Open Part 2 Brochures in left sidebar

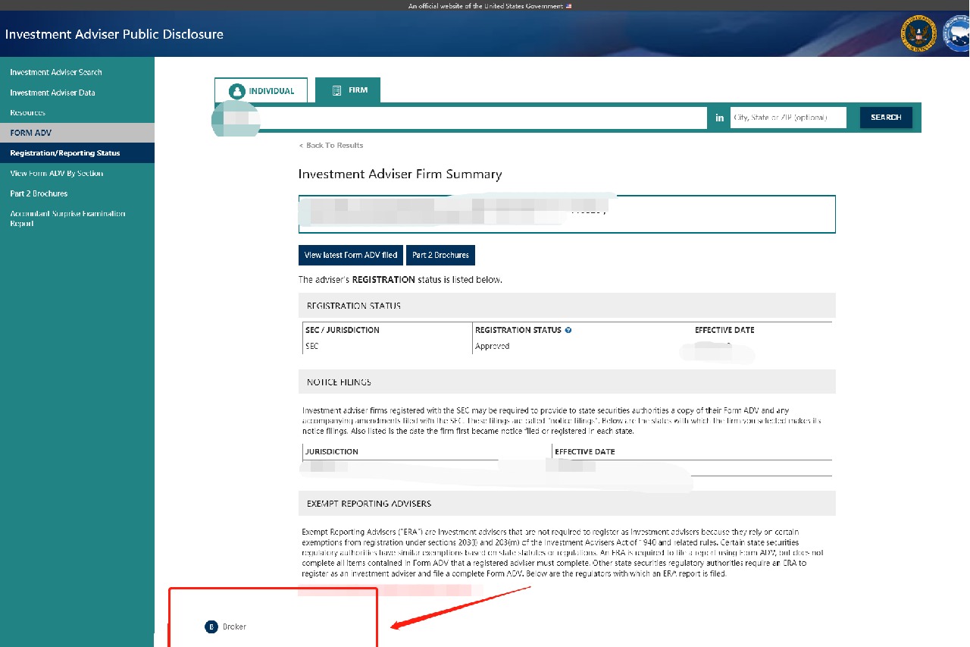tap(39, 193)
